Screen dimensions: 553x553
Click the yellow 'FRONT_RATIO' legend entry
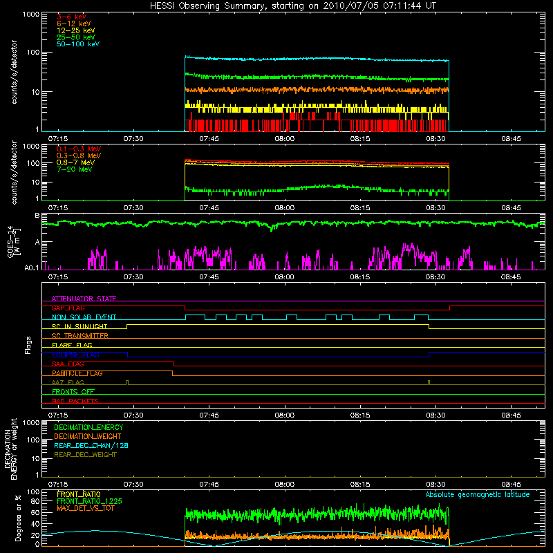pos(79,494)
